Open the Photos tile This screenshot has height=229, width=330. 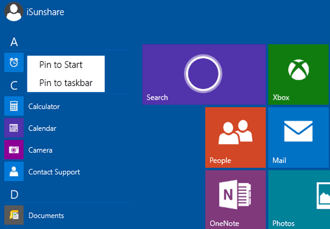point(299,200)
